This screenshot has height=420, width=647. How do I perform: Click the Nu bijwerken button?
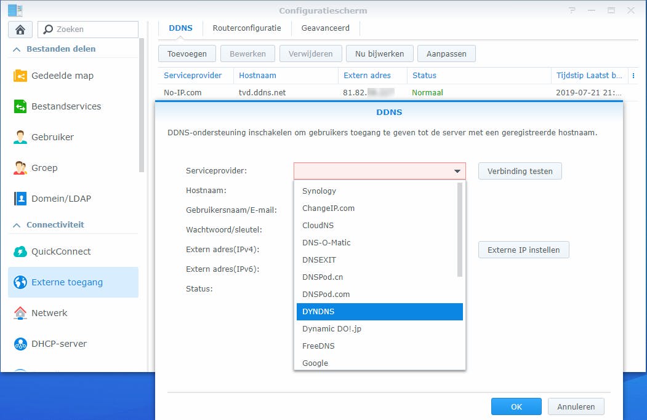(x=380, y=54)
